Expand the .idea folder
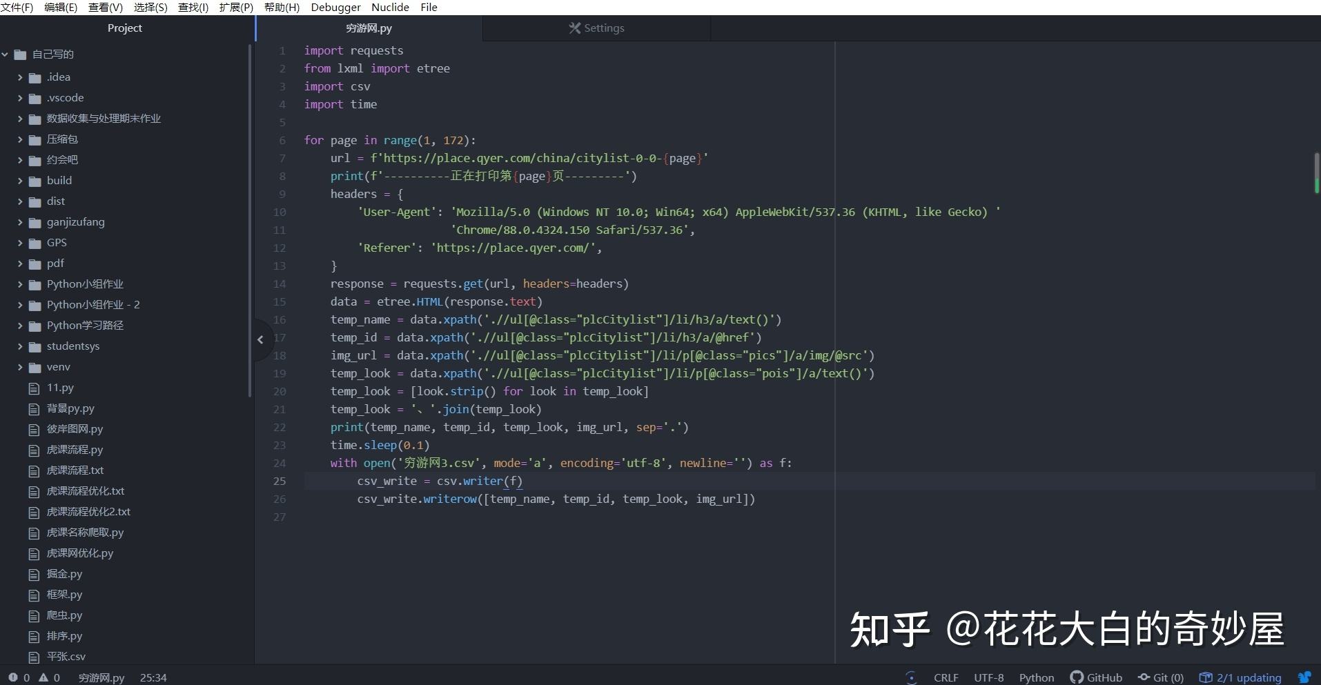 click(x=20, y=77)
